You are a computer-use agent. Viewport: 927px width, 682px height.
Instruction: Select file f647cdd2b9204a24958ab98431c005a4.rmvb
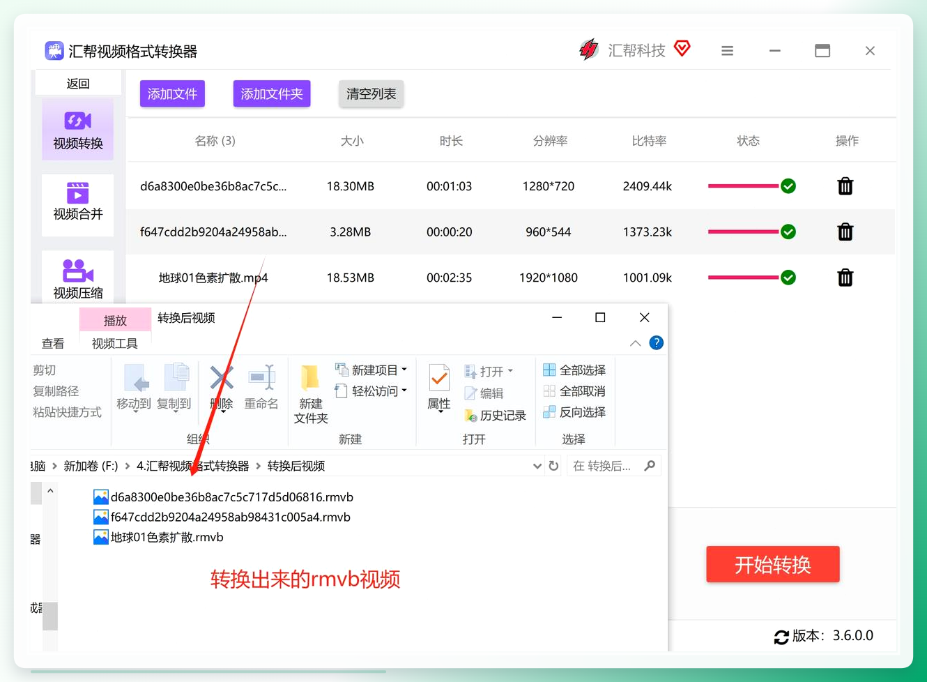(x=222, y=517)
